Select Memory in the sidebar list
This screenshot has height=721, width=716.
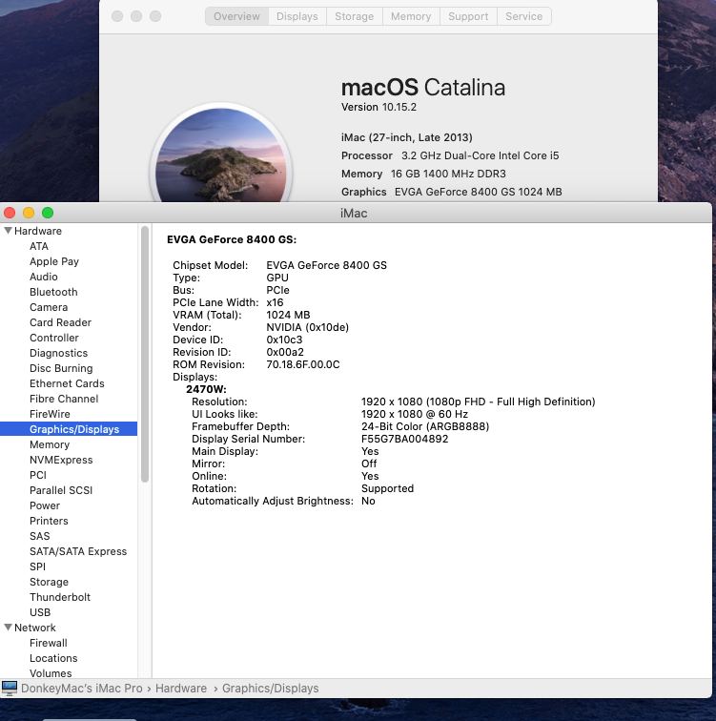(x=50, y=444)
